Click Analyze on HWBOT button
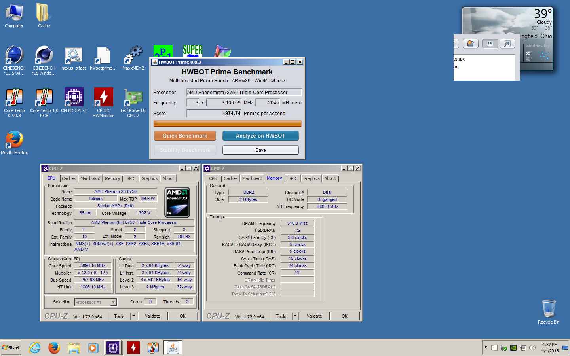570x356 pixels. pos(260,136)
